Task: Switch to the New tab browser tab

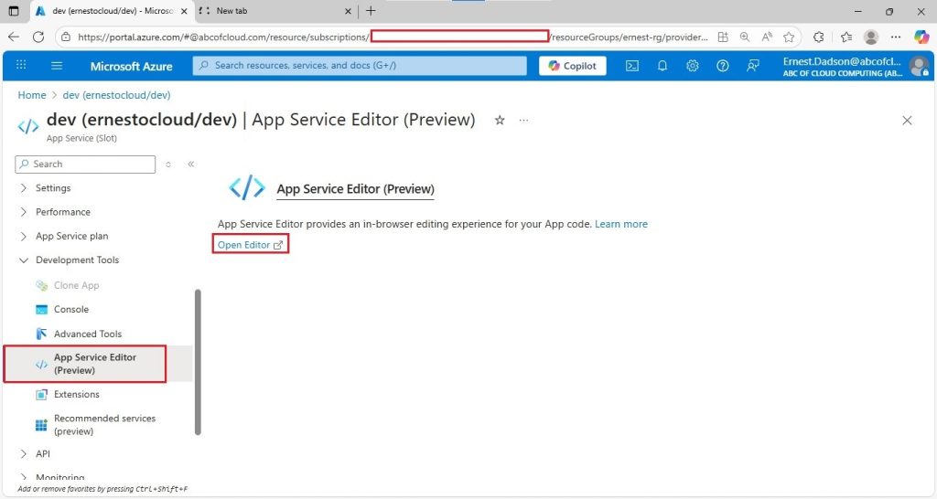Action: (x=275, y=11)
